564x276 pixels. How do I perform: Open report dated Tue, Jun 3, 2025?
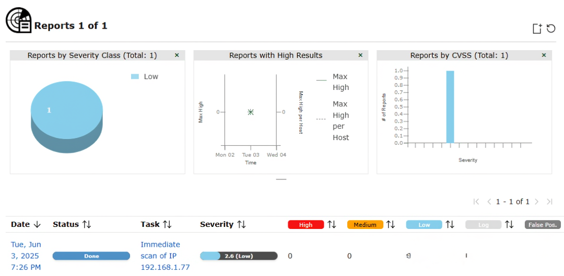[26, 256]
